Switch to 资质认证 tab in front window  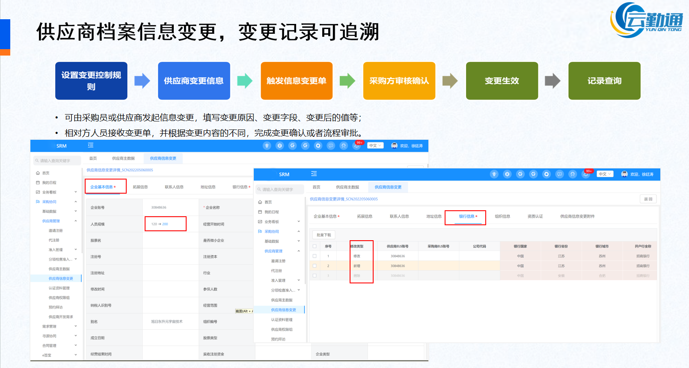pos(535,216)
